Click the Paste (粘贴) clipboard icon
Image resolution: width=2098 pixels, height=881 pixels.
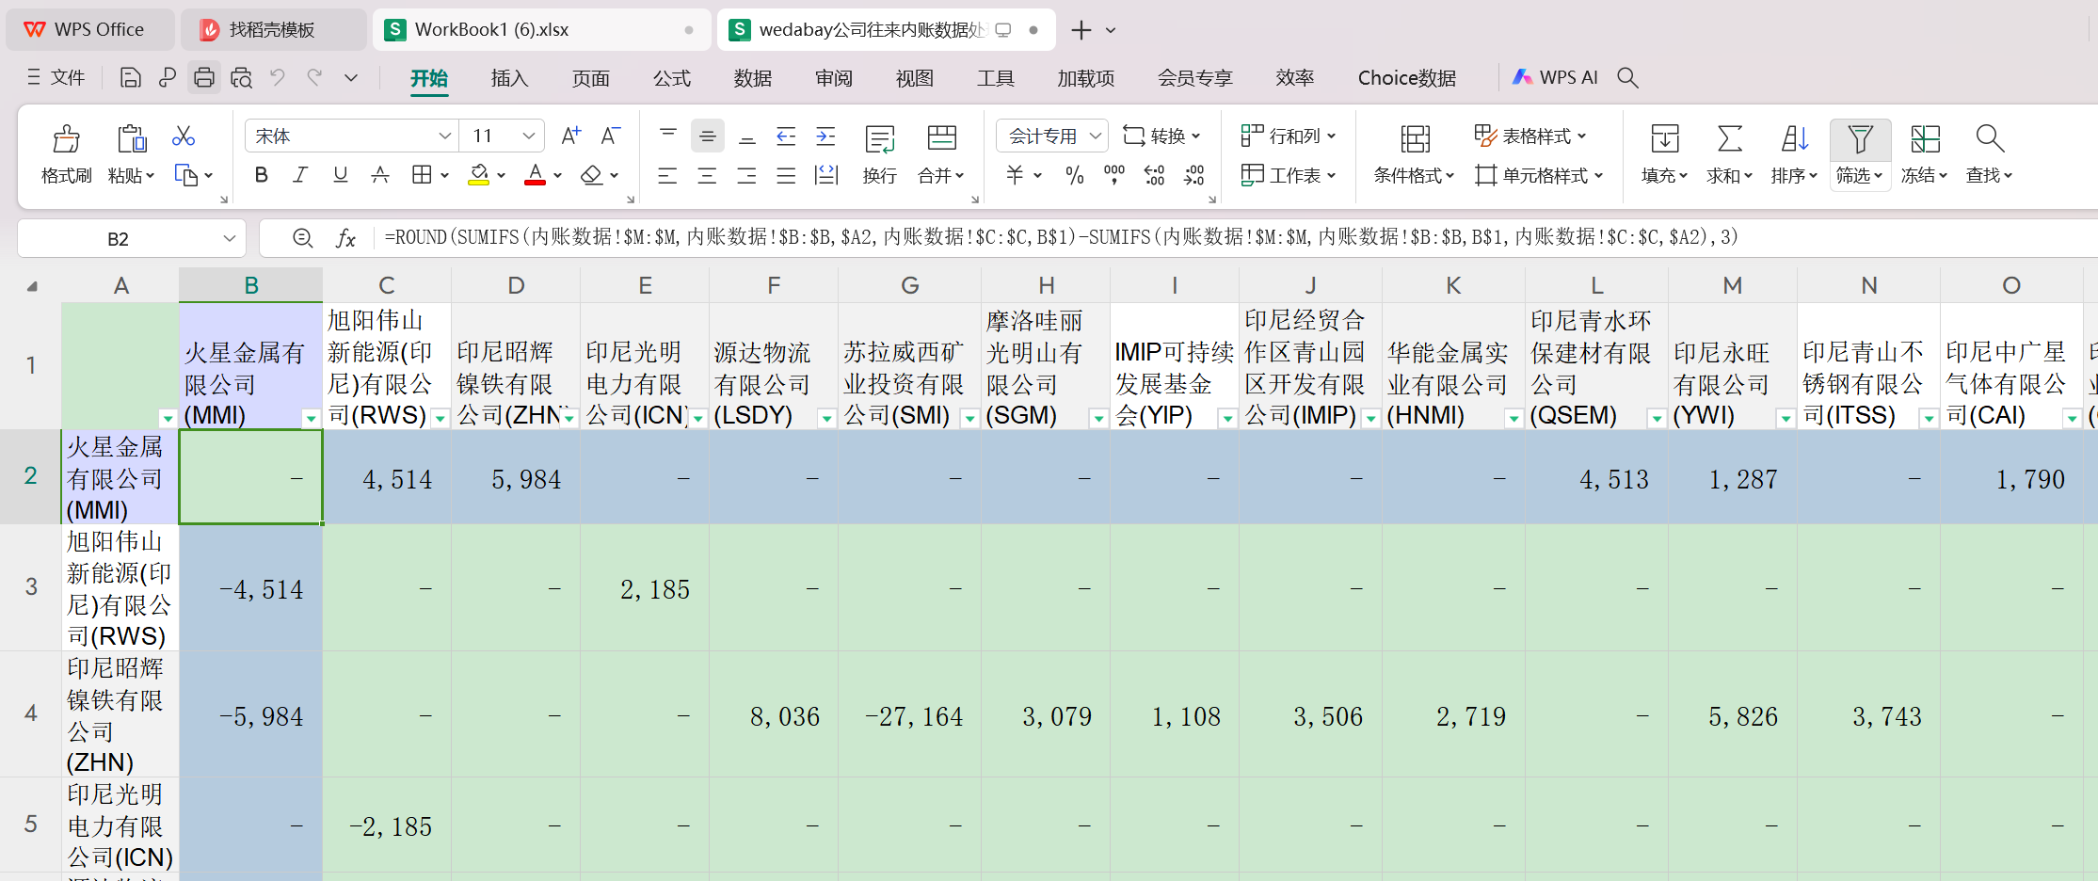tap(131, 139)
